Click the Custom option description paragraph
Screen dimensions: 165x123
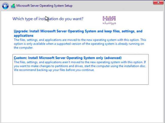80,66
